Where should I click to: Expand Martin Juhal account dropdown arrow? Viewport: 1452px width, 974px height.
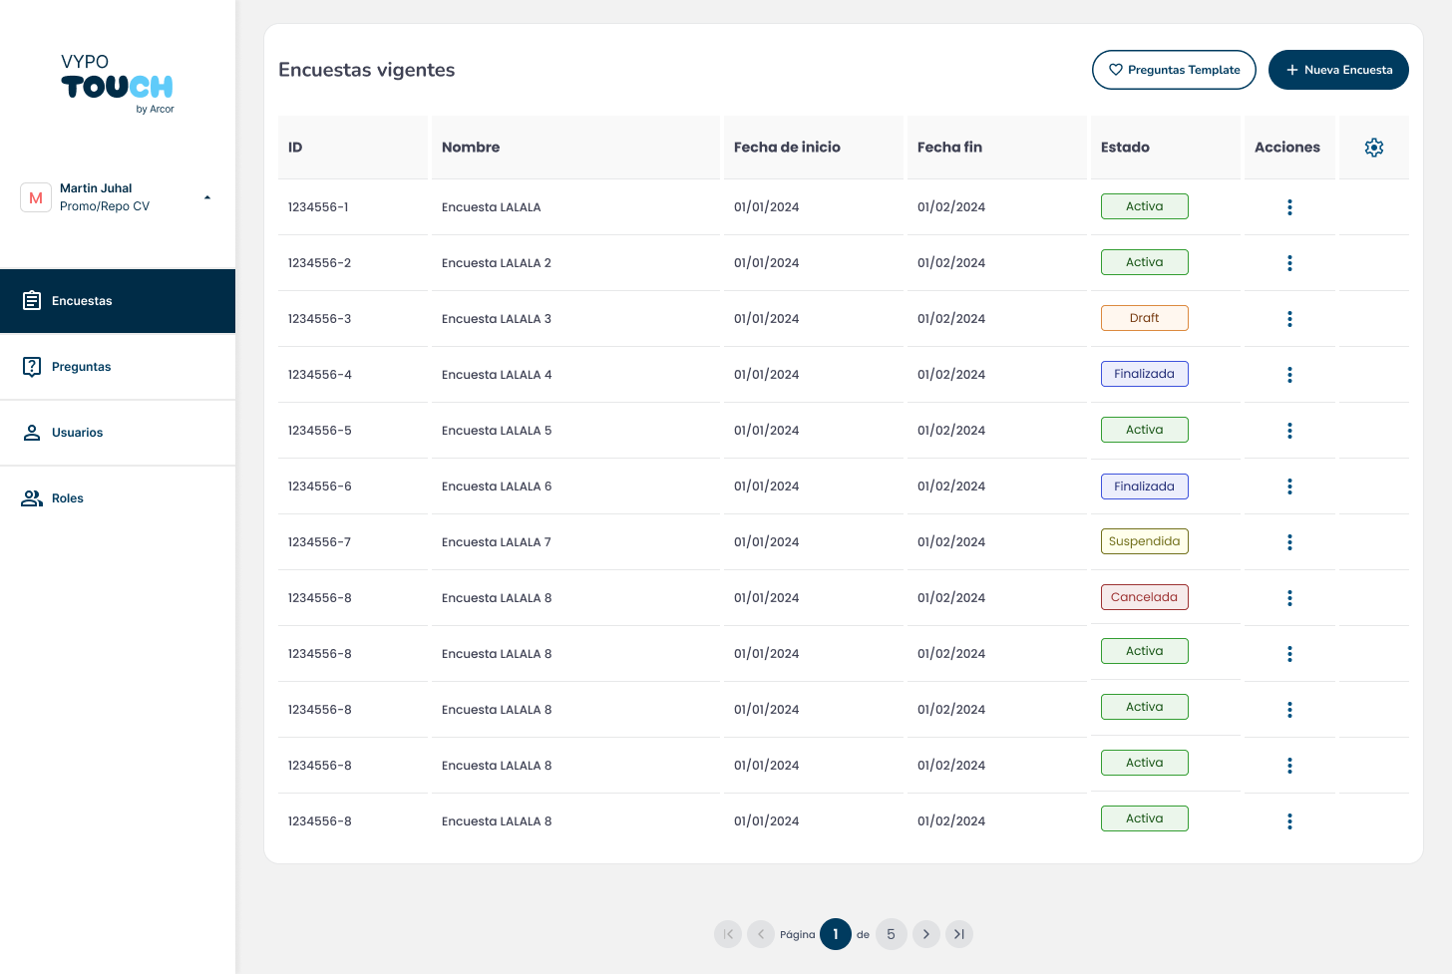pos(207,197)
